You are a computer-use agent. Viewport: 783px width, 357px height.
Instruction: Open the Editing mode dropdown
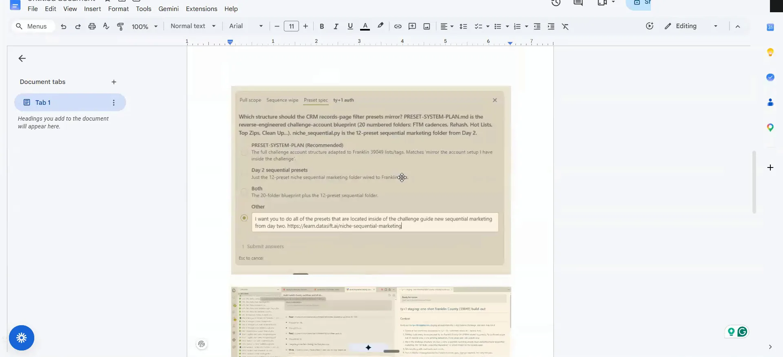tap(691, 26)
